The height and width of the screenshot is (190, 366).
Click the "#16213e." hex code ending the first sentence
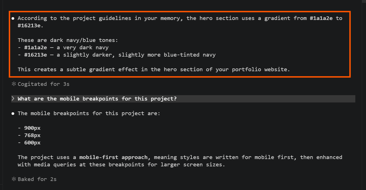pos(31,26)
